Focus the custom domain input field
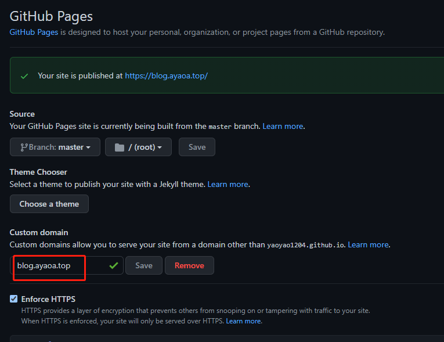This screenshot has width=444, height=342. pos(67,265)
